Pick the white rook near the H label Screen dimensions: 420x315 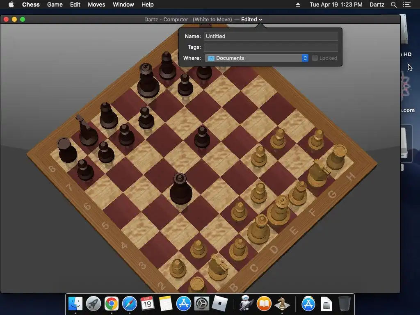337,157
